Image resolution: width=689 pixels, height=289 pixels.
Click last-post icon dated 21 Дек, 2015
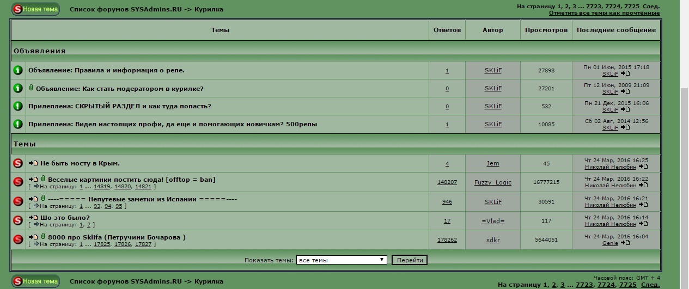625,109
